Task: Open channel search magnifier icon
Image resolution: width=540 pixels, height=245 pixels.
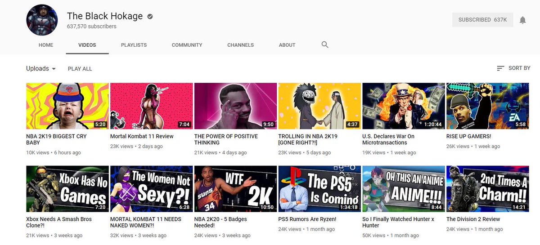Action: (x=325, y=45)
